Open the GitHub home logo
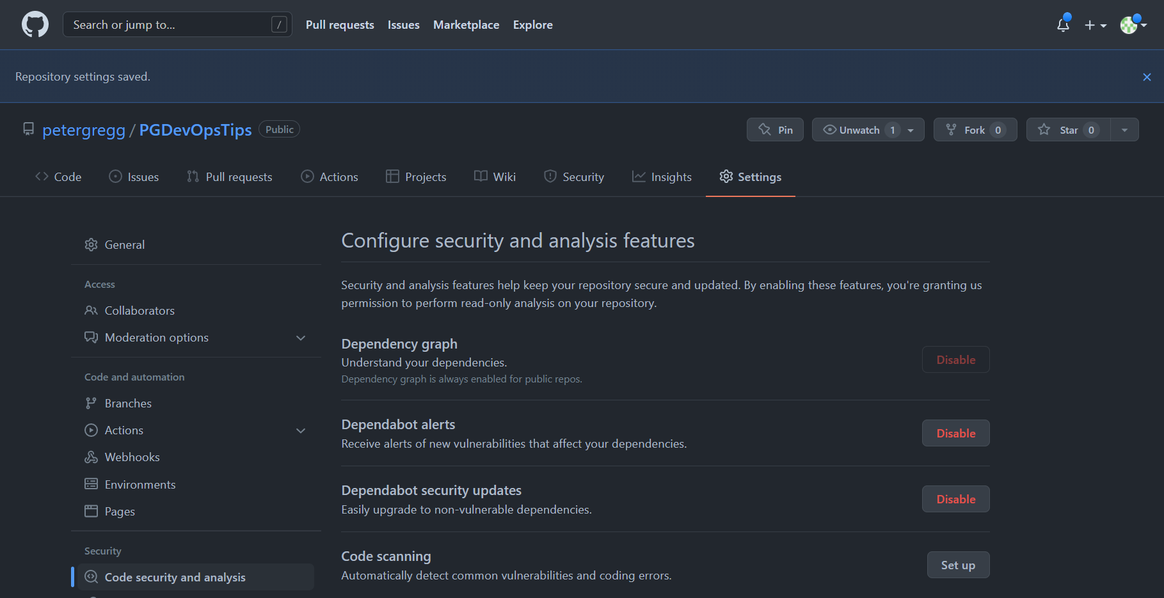1164x598 pixels. coord(35,25)
